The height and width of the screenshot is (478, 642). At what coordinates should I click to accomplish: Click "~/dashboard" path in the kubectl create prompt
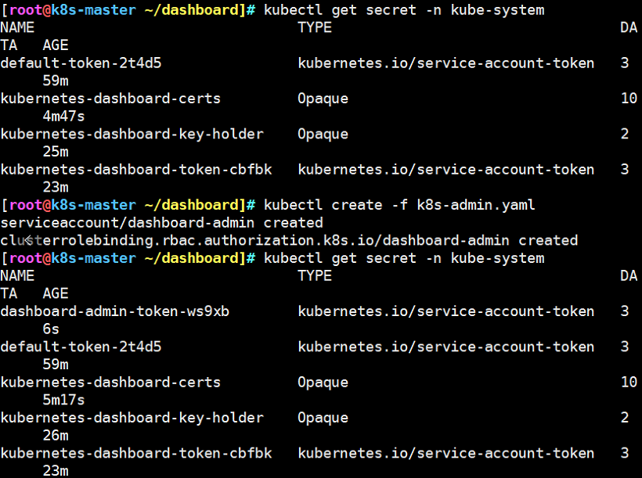pos(192,205)
